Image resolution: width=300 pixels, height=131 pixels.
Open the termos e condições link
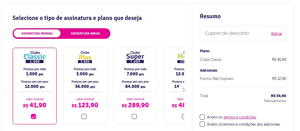(x=240, y=117)
